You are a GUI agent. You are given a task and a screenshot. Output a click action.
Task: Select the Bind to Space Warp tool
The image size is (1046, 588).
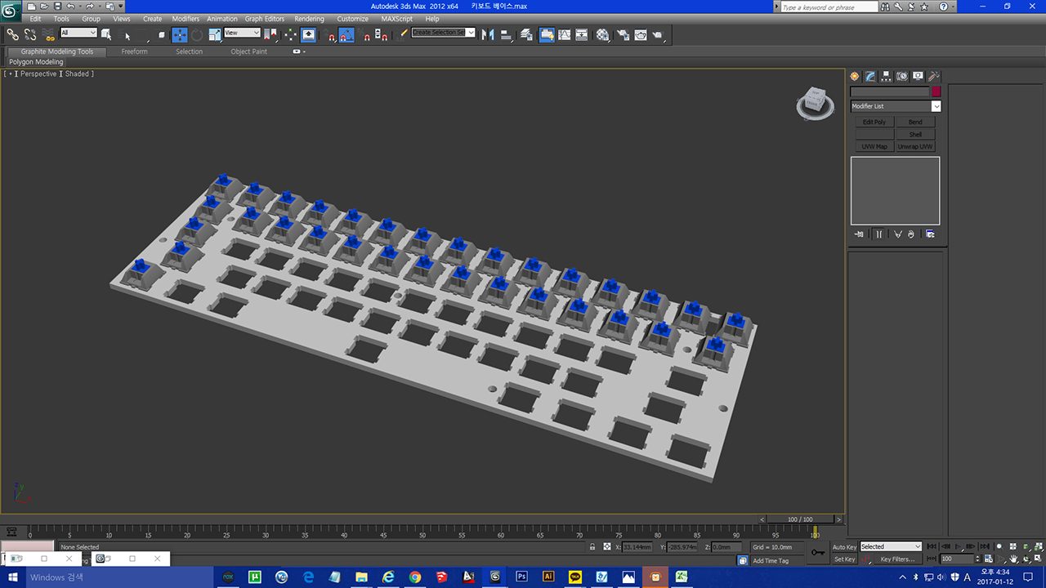48,34
